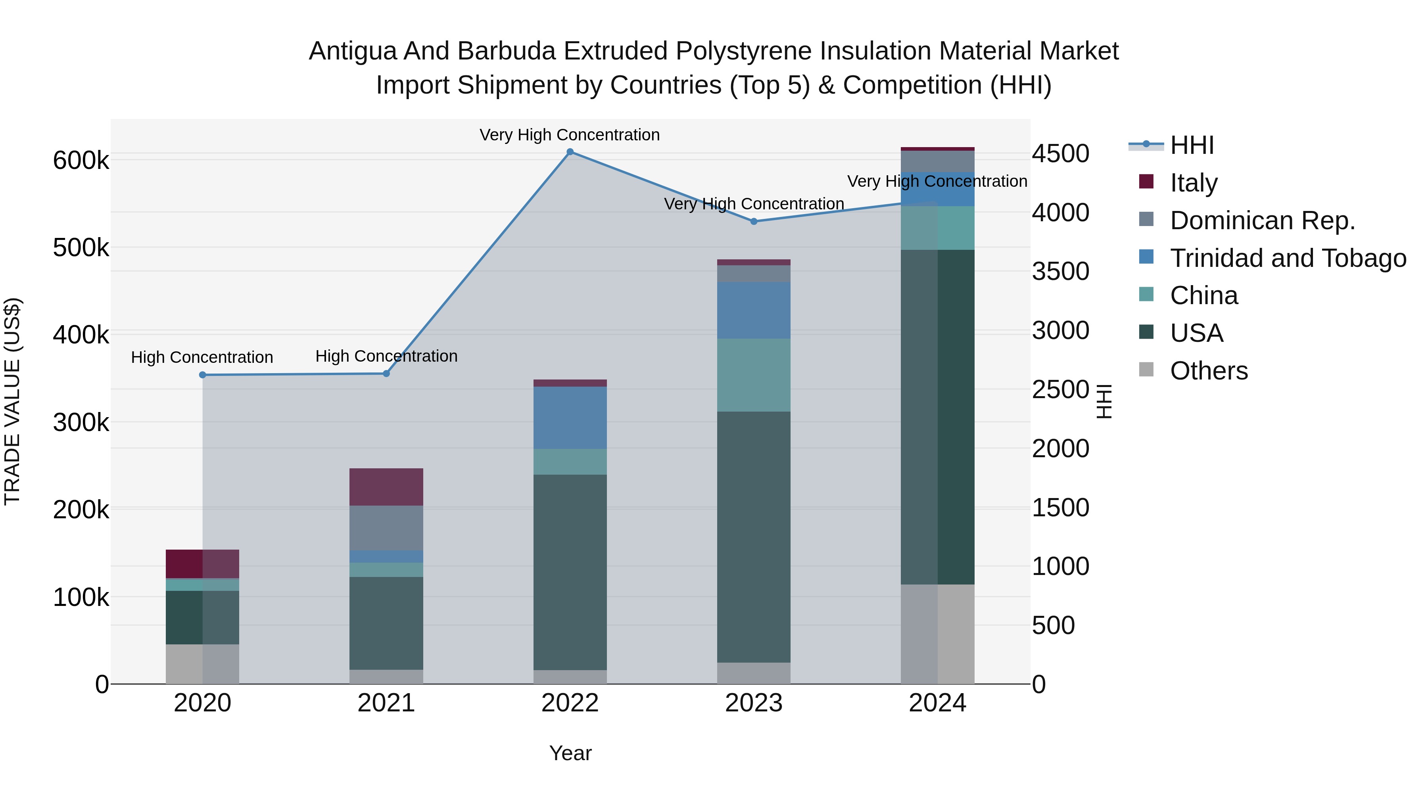
Task: Click the TRADE VALUE (US$) axis title
Action: [12, 402]
